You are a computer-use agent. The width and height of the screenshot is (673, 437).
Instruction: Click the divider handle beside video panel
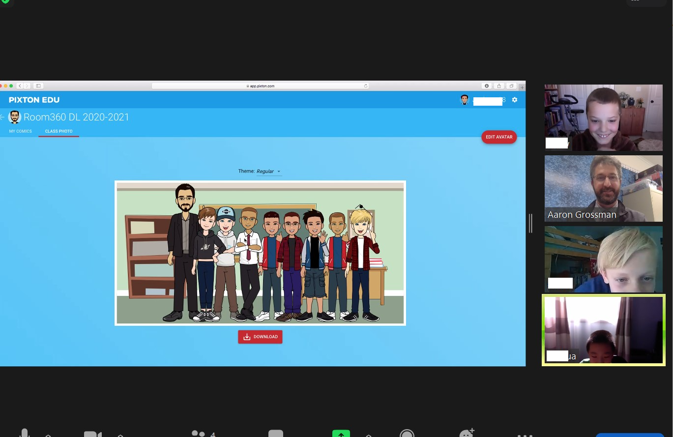tap(530, 223)
